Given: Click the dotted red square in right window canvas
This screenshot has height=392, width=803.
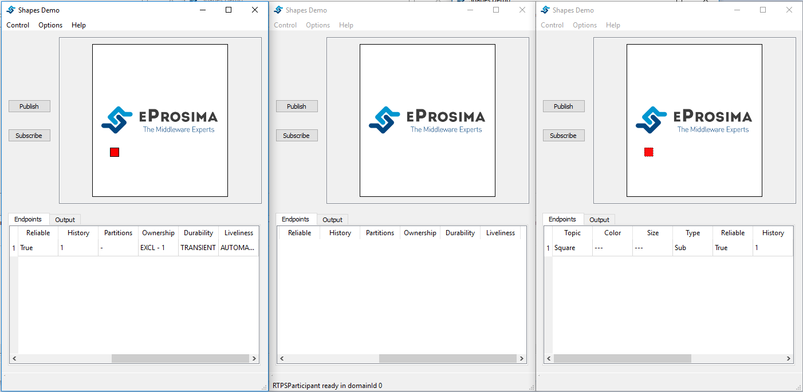Looking at the screenshot, I should click(649, 152).
